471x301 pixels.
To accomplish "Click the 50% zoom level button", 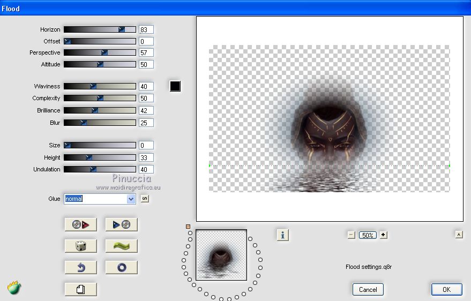I will (367, 235).
